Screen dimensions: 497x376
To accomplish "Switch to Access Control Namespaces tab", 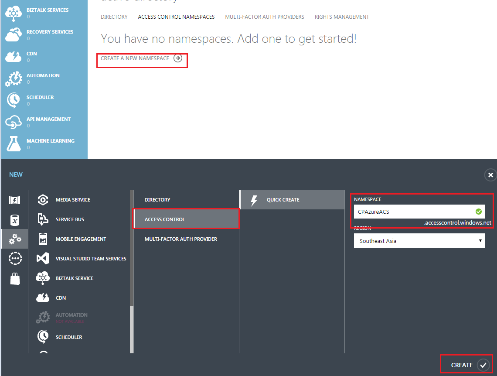I will point(176,17).
